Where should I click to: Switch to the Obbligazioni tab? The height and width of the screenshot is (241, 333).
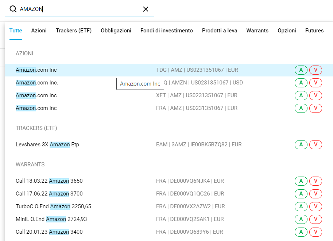click(x=116, y=31)
